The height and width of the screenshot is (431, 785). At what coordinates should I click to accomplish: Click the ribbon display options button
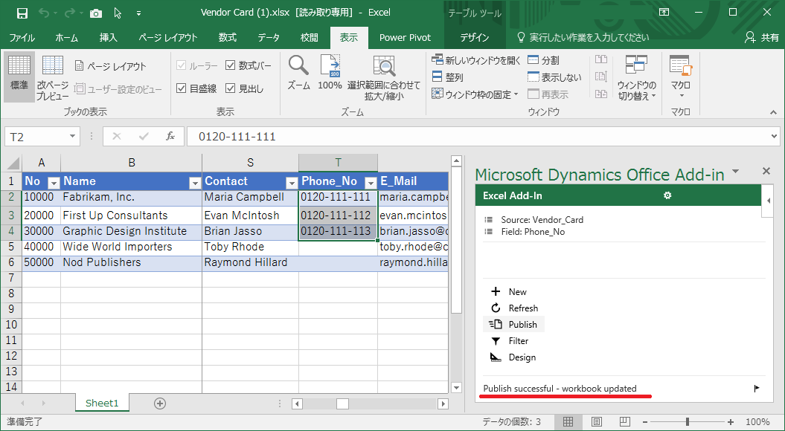pos(664,13)
